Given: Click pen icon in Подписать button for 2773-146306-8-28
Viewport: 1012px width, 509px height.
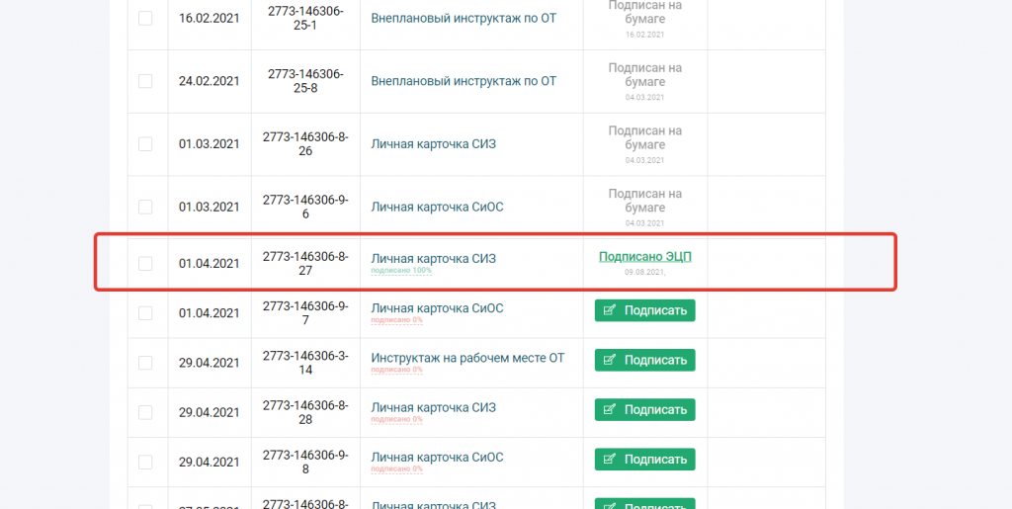Looking at the screenshot, I should pyautogui.click(x=609, y=409).
